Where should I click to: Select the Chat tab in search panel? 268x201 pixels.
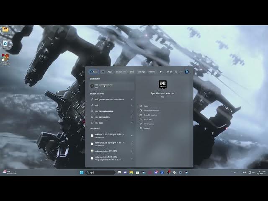(x=94, y=72)
